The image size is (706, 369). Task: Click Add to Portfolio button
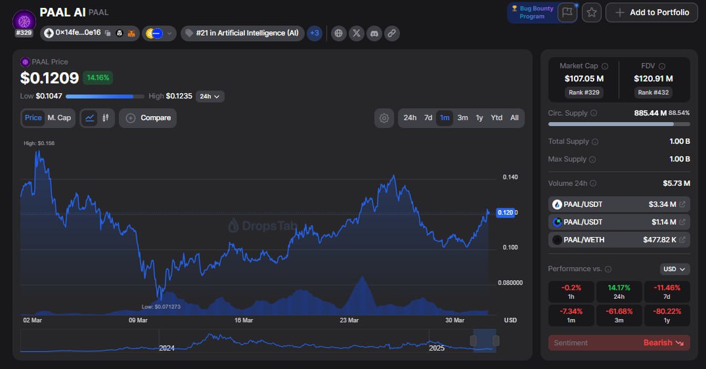651,12
